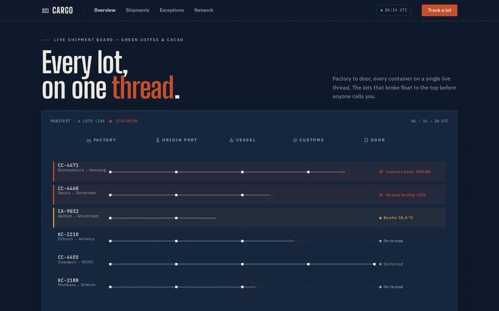Click KC-2210 On thread status dot

pos(380,241)
